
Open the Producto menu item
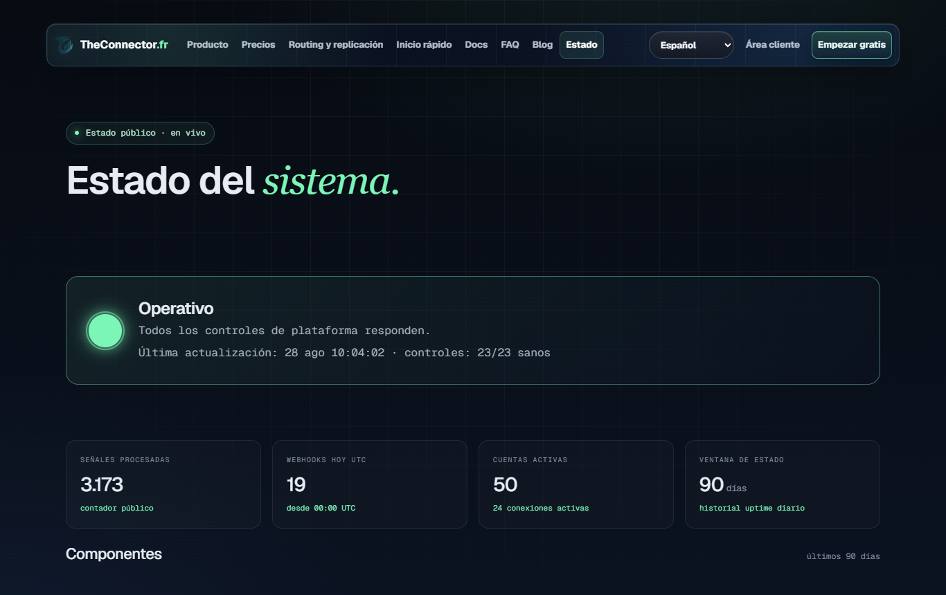[x=208, y=45]
